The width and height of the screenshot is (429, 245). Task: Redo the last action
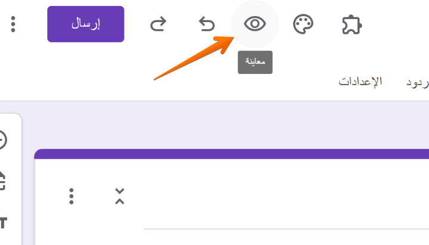157,24
